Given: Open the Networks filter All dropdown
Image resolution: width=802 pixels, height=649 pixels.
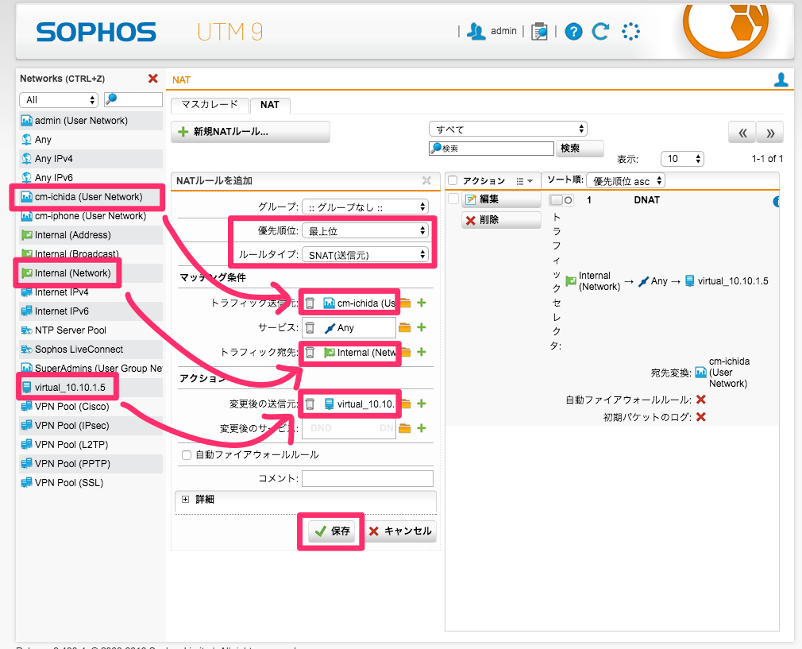Looking at the screenshot, I should pyautogui.click(x=58, y=100).
